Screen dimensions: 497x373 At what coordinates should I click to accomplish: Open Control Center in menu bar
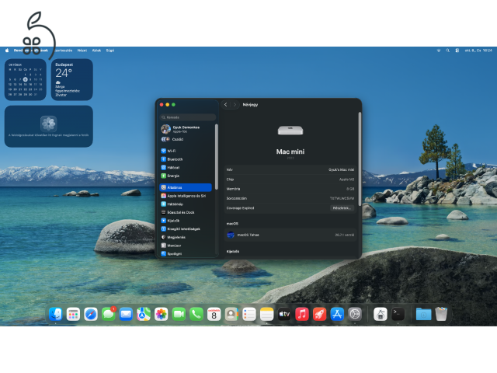point(457,51)
